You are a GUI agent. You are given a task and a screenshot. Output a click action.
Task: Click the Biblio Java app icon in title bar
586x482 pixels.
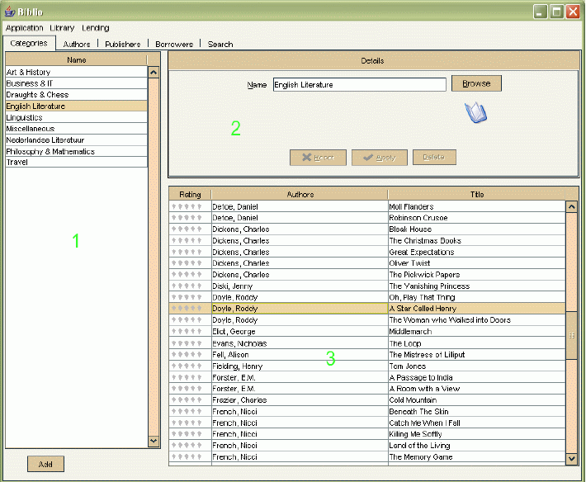tap(10, 12)
